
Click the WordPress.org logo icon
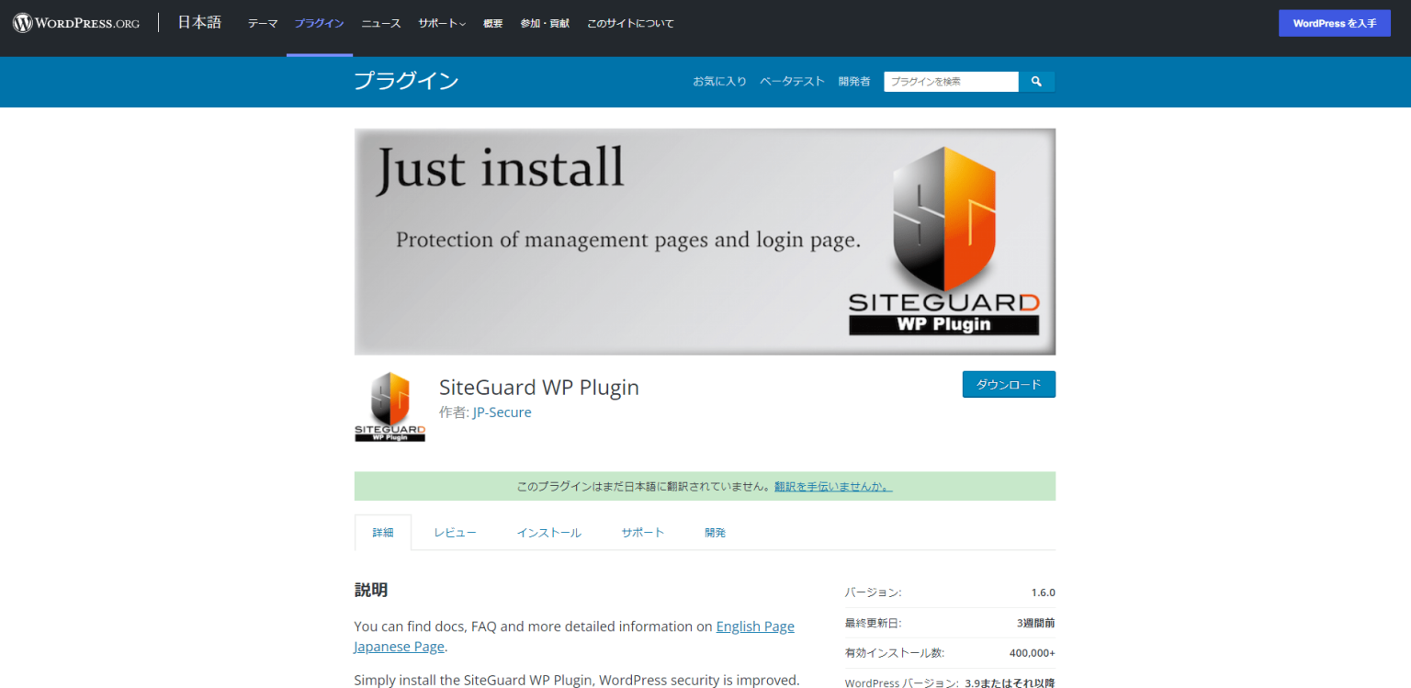tap(21, 22)
